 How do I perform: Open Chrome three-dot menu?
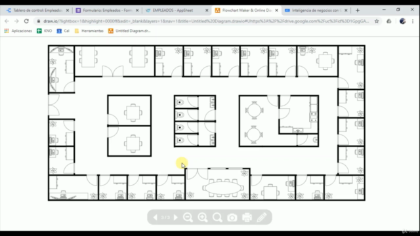(413, 21)
